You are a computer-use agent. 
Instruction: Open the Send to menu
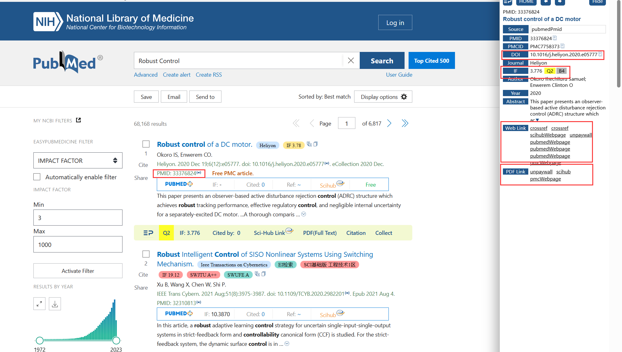(205, 97)
